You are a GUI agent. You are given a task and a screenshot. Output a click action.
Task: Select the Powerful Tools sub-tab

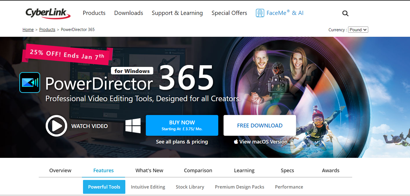pyautogui.click(x=104, y=187)
